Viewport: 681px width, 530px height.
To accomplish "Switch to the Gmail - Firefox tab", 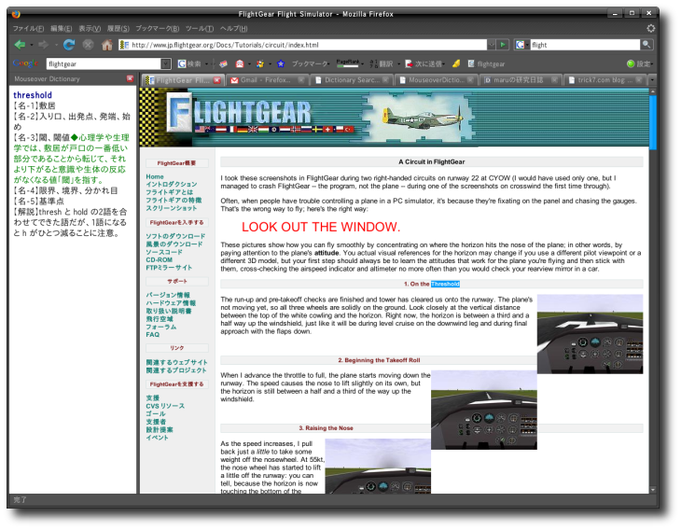I will pos(267,80).
